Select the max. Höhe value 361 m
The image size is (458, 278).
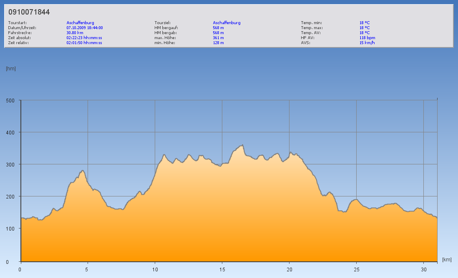[218, 38]
